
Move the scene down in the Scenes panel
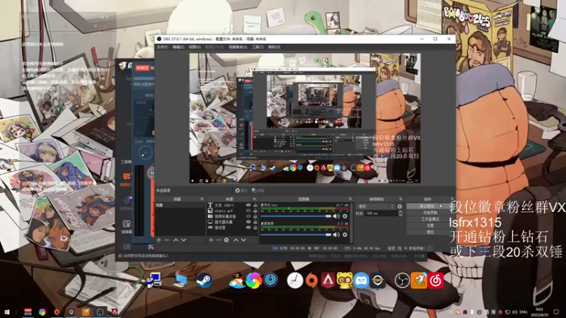point(184,240)
